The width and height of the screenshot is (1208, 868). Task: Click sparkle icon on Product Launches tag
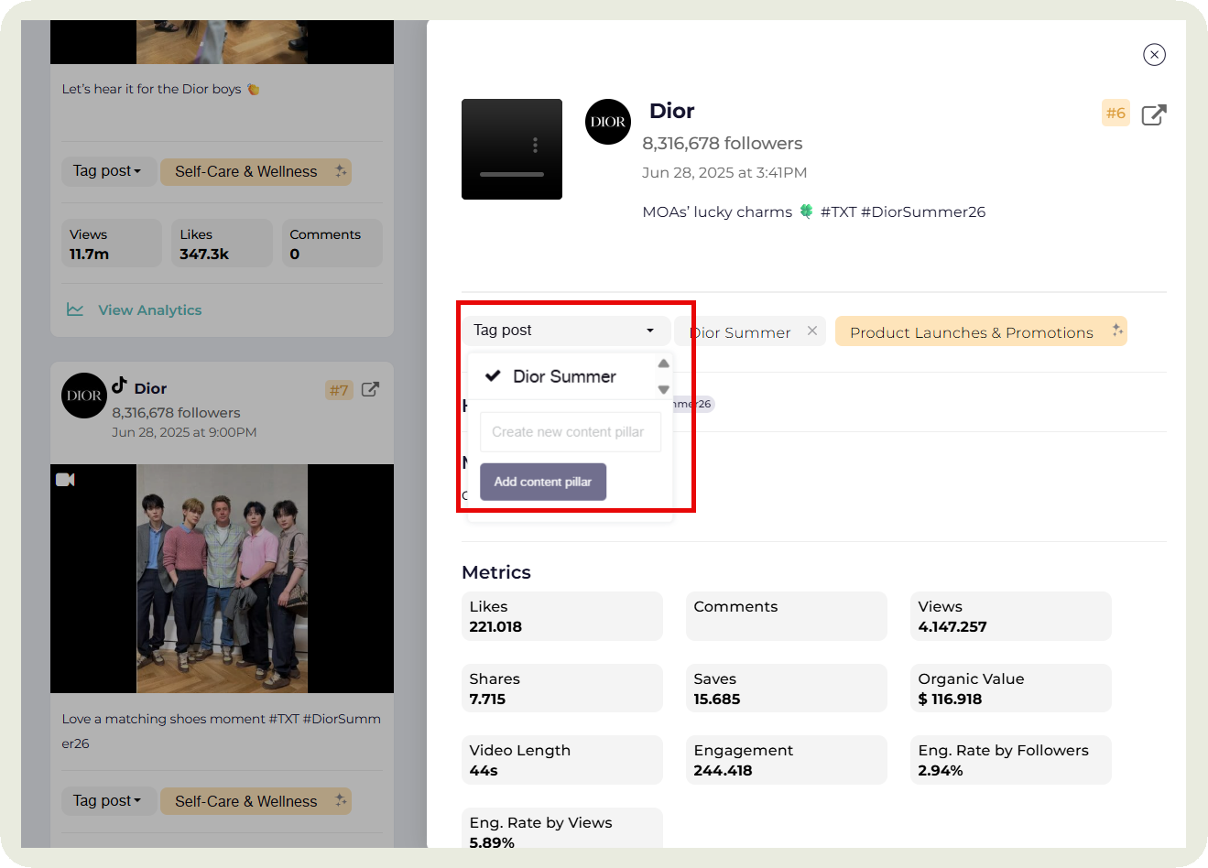[x=1116, y=331]
